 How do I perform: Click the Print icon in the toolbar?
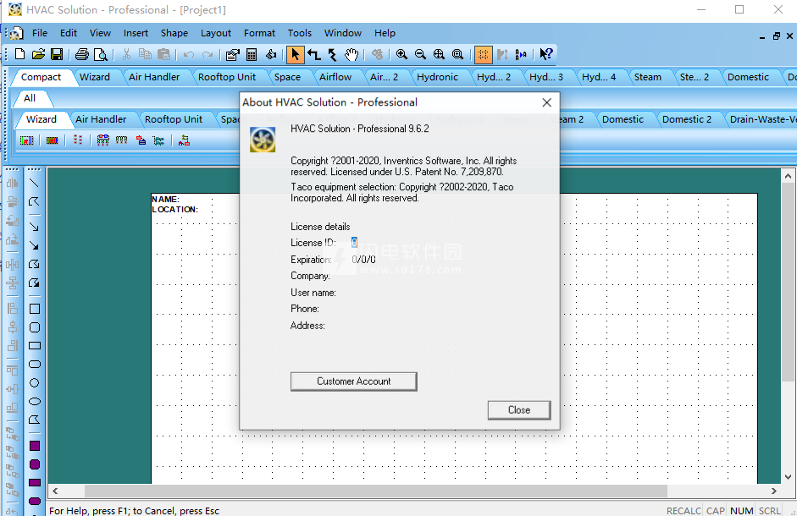82,54
